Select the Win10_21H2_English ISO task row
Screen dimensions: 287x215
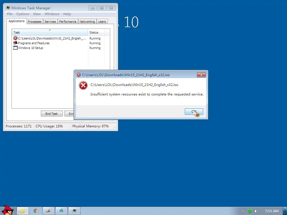pyautogui.click(x=57, y=38)
